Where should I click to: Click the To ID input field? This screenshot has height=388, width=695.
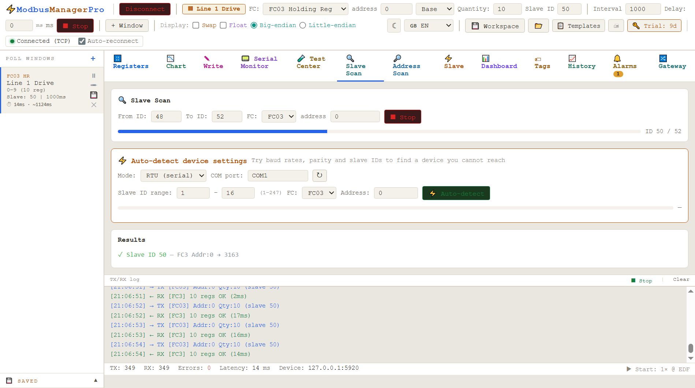pos(227,117)
